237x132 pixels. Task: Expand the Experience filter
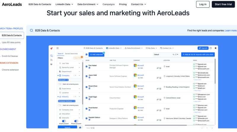tap(70, 89)
